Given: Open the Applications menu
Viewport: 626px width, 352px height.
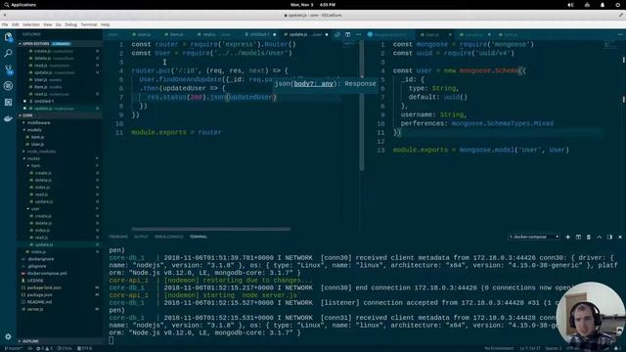Looking at the screenshot, I should point(20,5).
